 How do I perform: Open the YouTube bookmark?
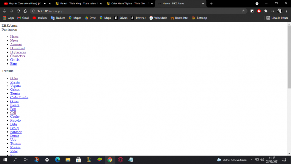click(x=40, y=18)
